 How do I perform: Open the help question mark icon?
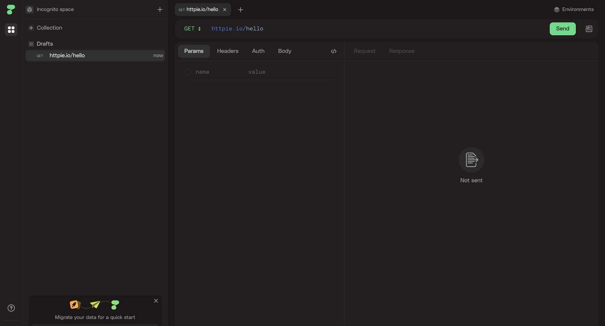11,308
